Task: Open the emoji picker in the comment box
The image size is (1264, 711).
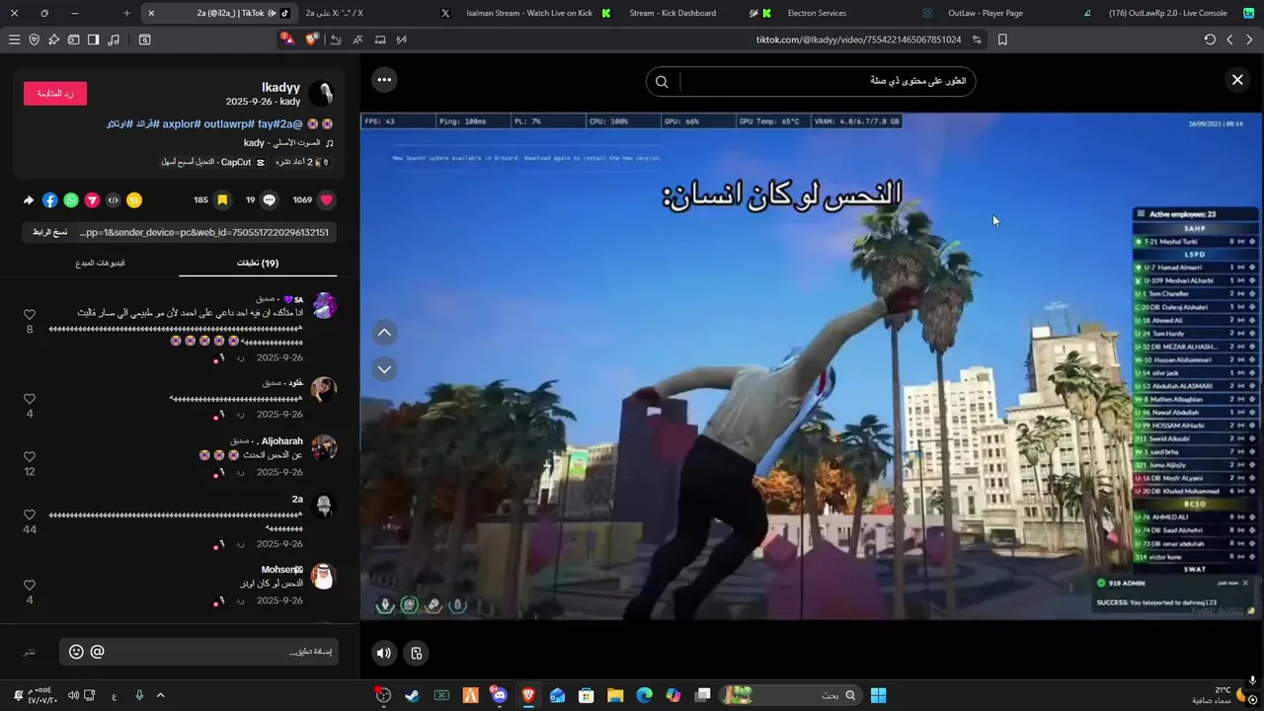Action: 76,652
